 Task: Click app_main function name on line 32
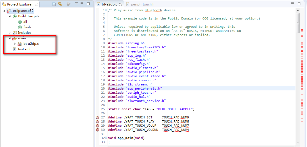click(x=125, y=138)
